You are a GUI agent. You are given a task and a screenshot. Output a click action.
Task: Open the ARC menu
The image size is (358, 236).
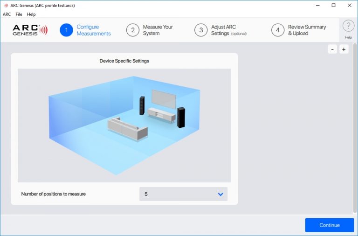pyautogui.click(x=7, y=14)
